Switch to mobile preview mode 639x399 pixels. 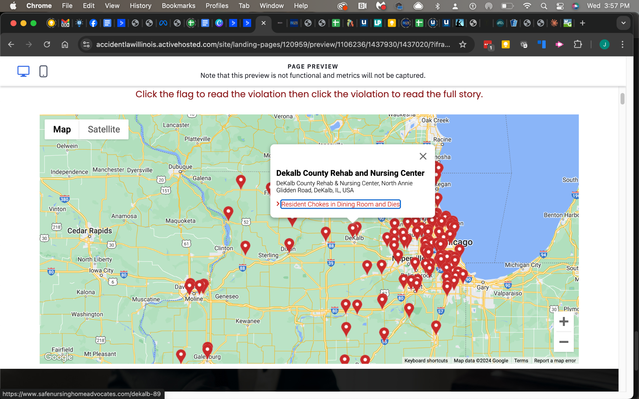(x=43, y=71)
